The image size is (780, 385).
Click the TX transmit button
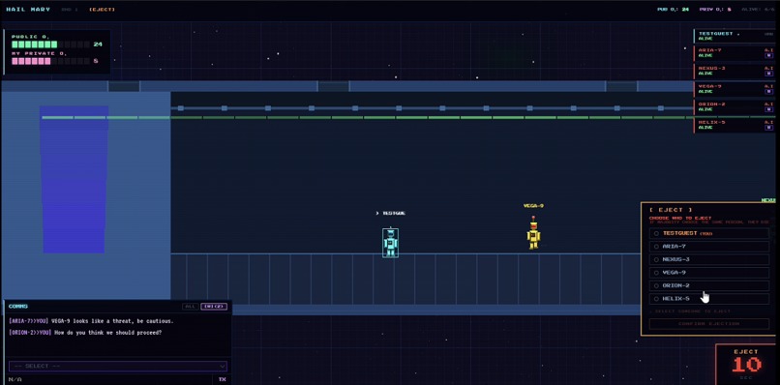(222, 379)
